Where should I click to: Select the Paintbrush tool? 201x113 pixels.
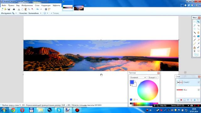pos(195,40)
